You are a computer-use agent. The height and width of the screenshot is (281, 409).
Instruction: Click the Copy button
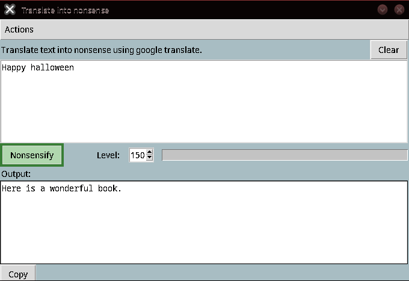click(x=18, y=274)
